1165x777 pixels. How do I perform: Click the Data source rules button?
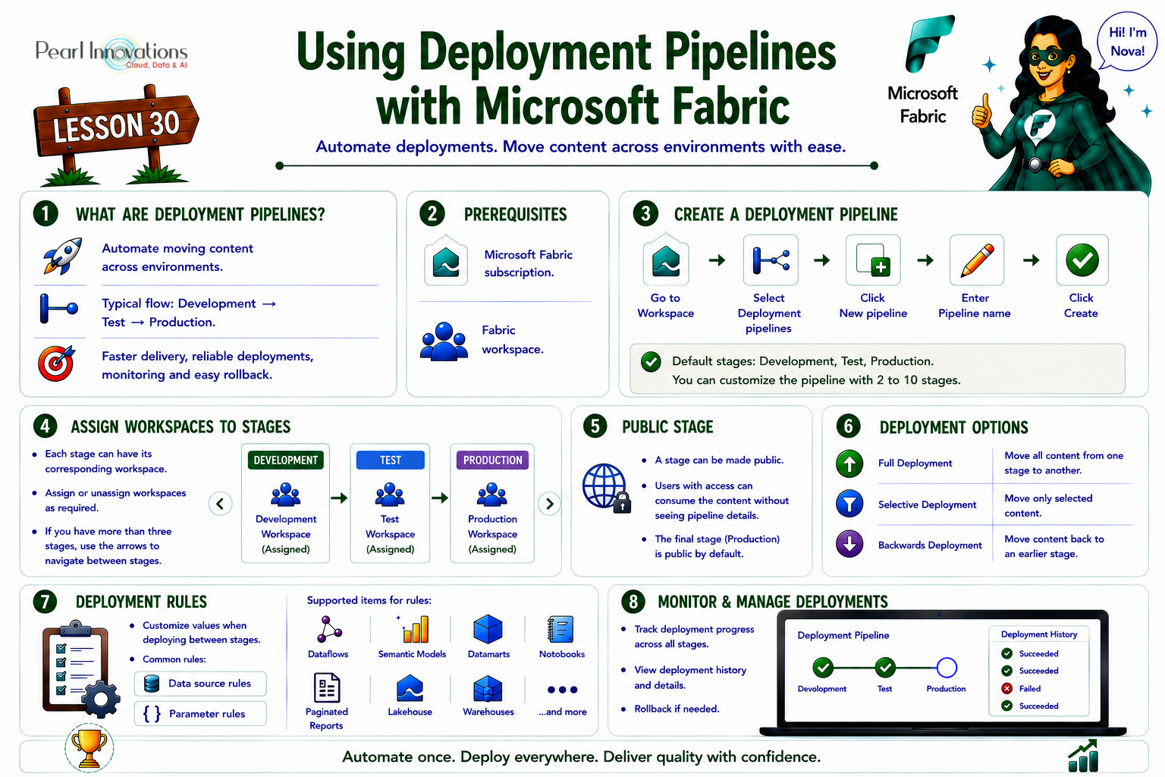click(x=201, y=684)
